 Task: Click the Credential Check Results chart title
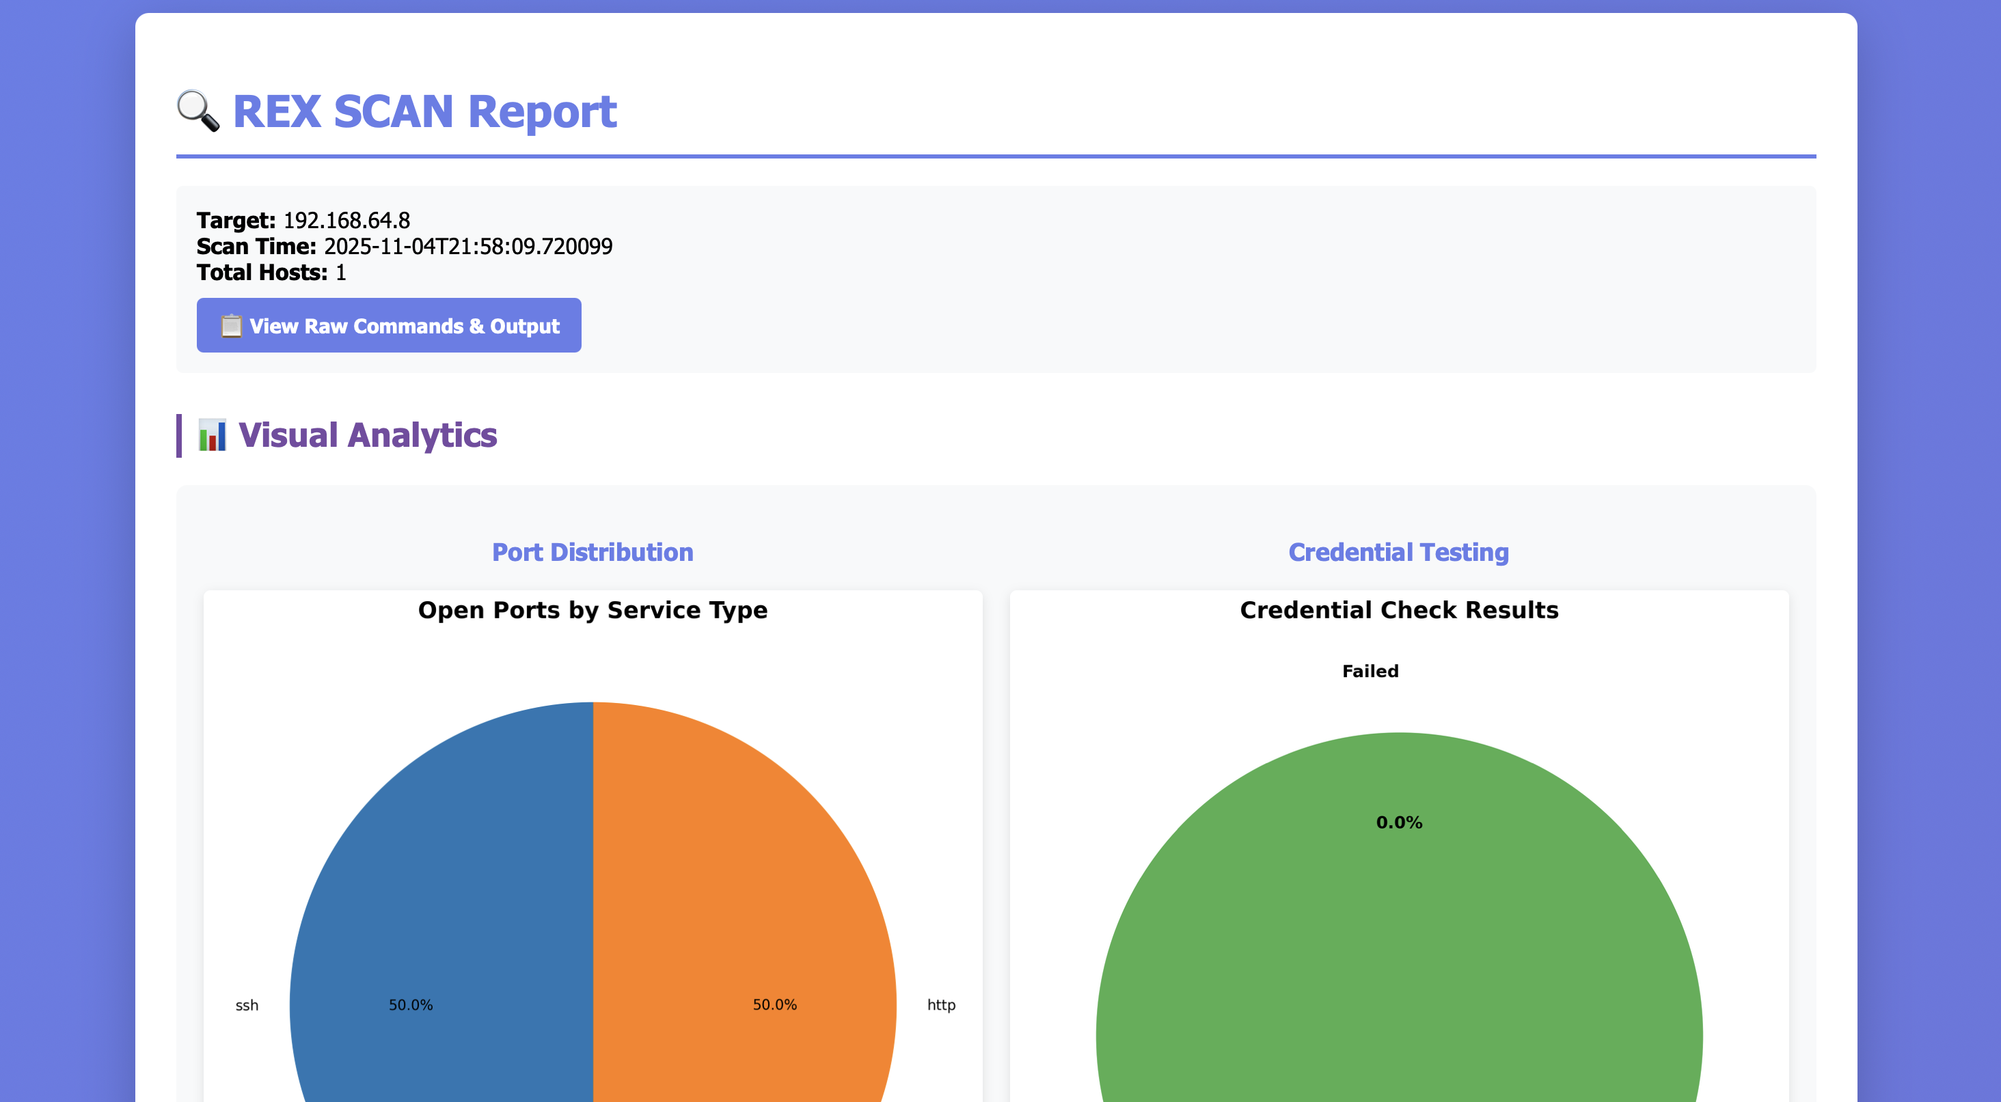[x=1398, y=610]
